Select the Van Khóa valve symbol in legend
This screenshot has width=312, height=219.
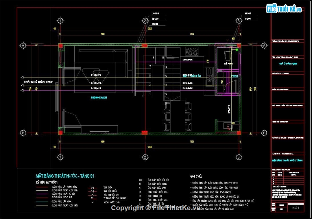tap(92, 187)
